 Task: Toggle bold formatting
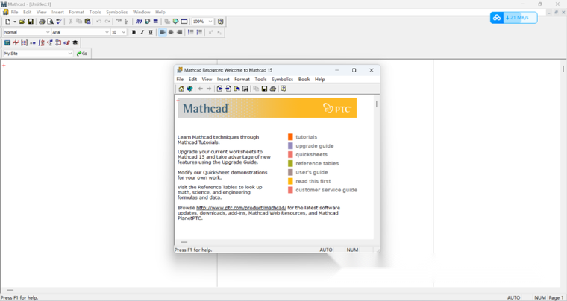(x=134, y=32)
